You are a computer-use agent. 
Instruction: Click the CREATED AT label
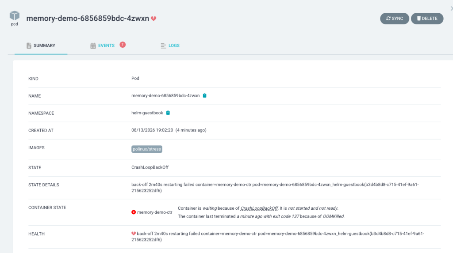pos(41,130)
